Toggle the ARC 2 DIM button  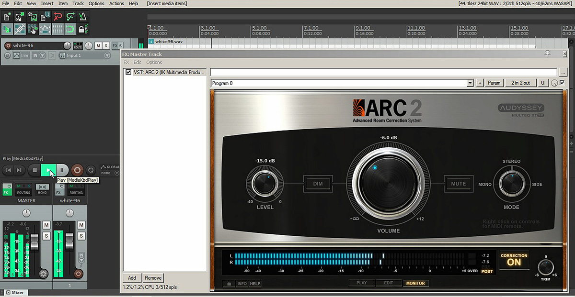pyautogui.click(x=318, y=184)
